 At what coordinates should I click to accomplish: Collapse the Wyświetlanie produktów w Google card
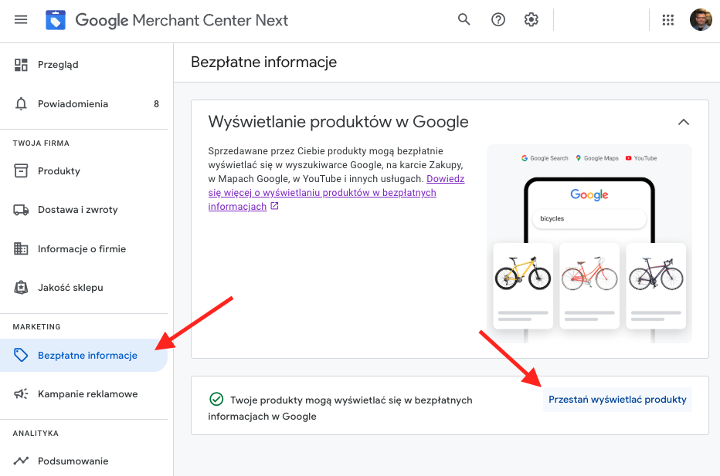pos(683,121)
